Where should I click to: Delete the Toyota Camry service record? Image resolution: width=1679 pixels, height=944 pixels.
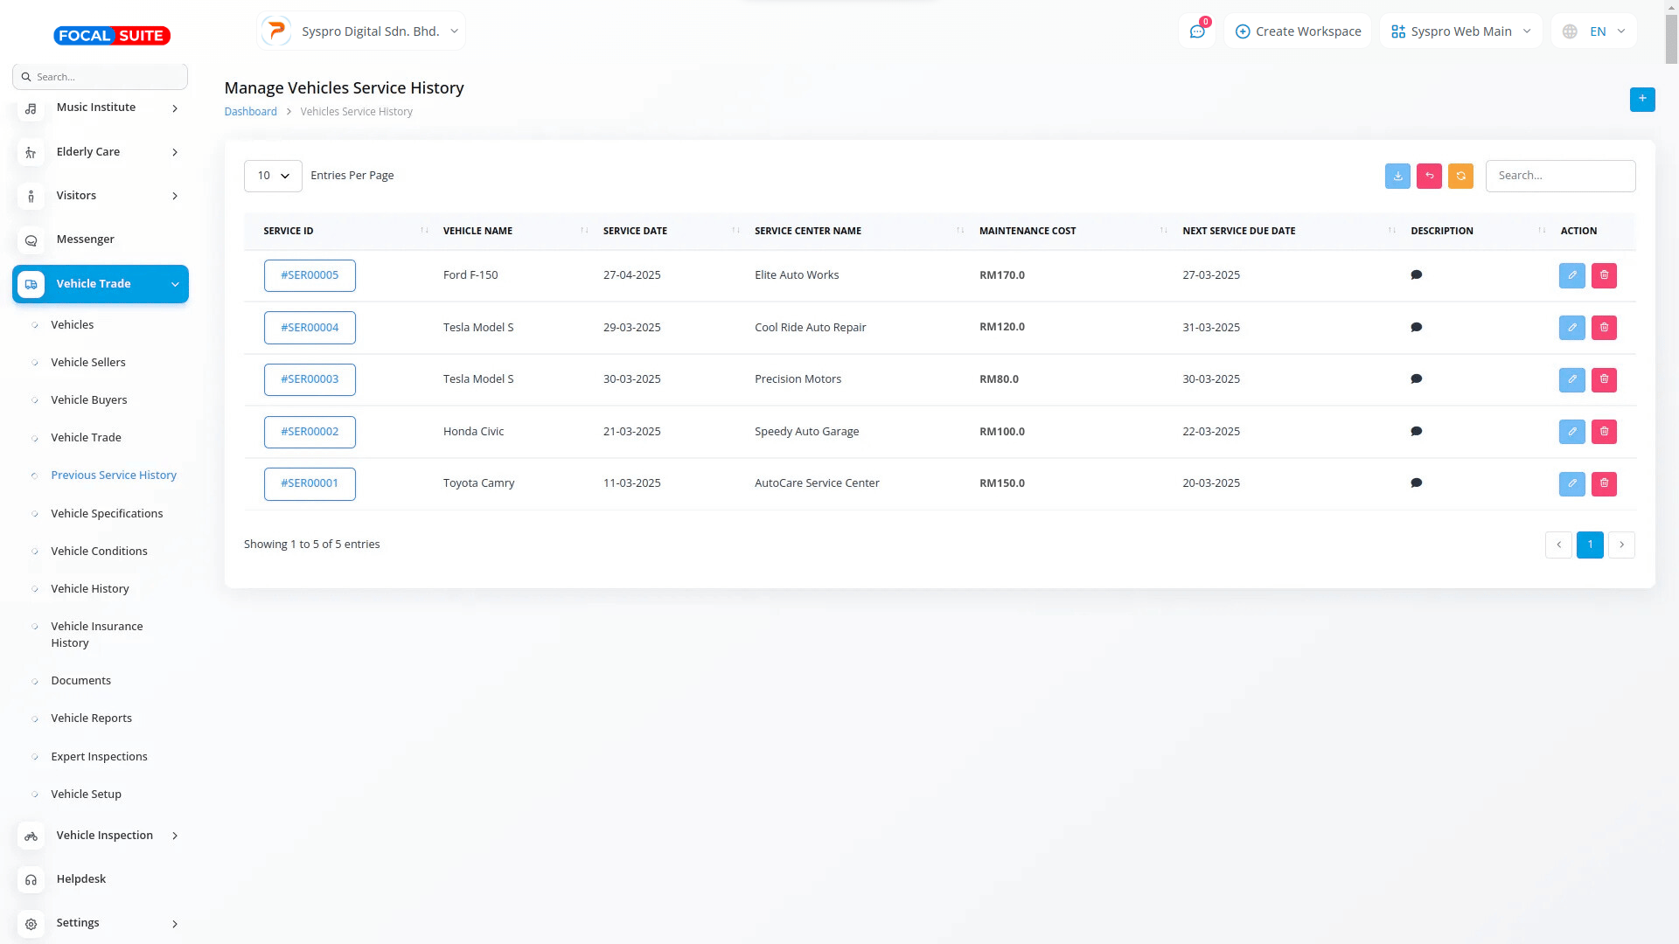coord(1604,483)
